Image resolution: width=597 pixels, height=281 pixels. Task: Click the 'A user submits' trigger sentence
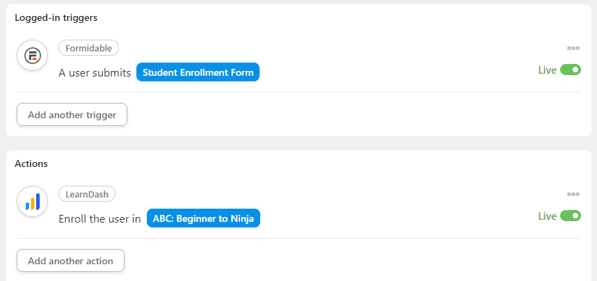tap(95, 73)
